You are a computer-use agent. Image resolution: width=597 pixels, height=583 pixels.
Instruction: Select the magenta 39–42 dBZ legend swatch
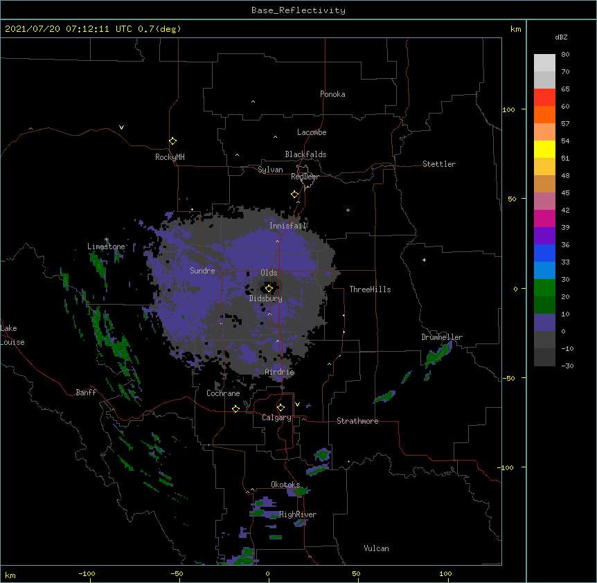click(544, 219)
